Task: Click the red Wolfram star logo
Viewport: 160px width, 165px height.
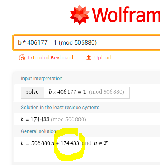Action: pos(80,15)
